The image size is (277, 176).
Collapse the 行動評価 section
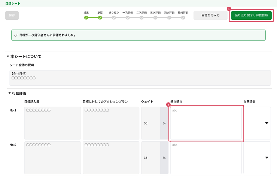(x=9, y=93)
